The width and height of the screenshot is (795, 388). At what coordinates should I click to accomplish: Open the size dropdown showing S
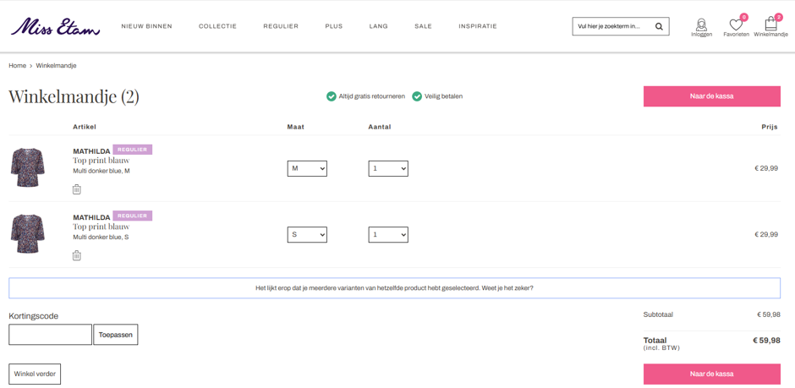307,234
